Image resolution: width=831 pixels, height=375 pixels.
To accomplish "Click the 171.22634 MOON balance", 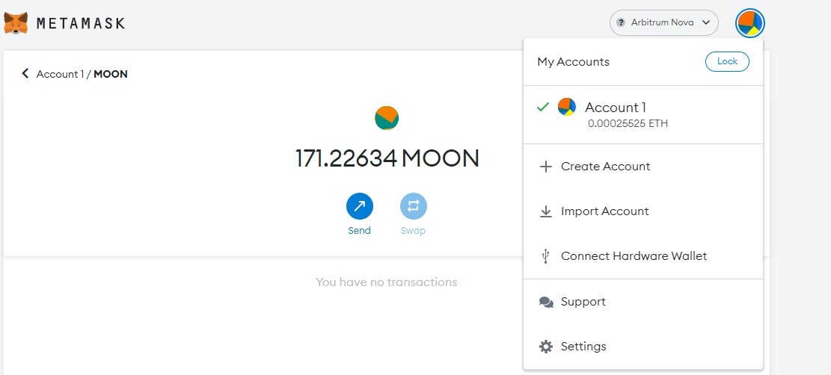I will 387,158.
